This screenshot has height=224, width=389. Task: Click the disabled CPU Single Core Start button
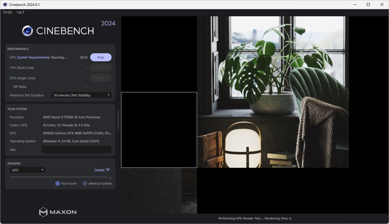101,78
